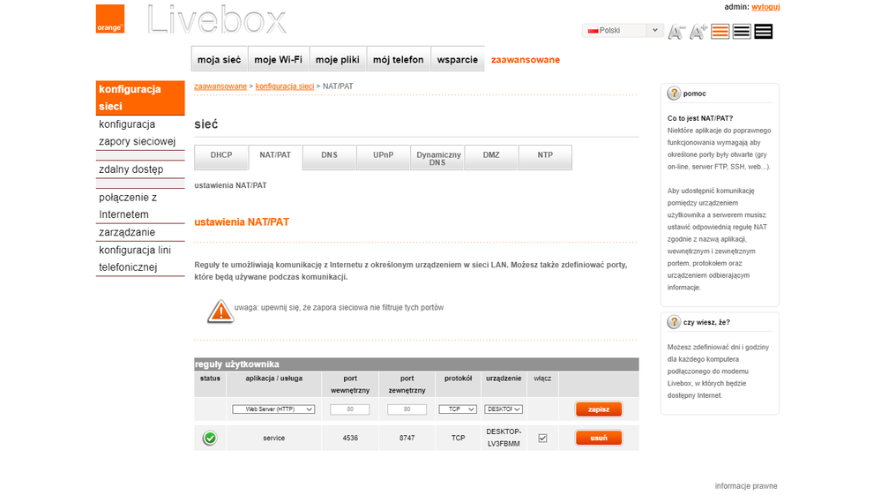Image resolution: width=881 pixels, height=495 pixels.
Task: Click the wyloguj logout link
Action: point(765,7)
